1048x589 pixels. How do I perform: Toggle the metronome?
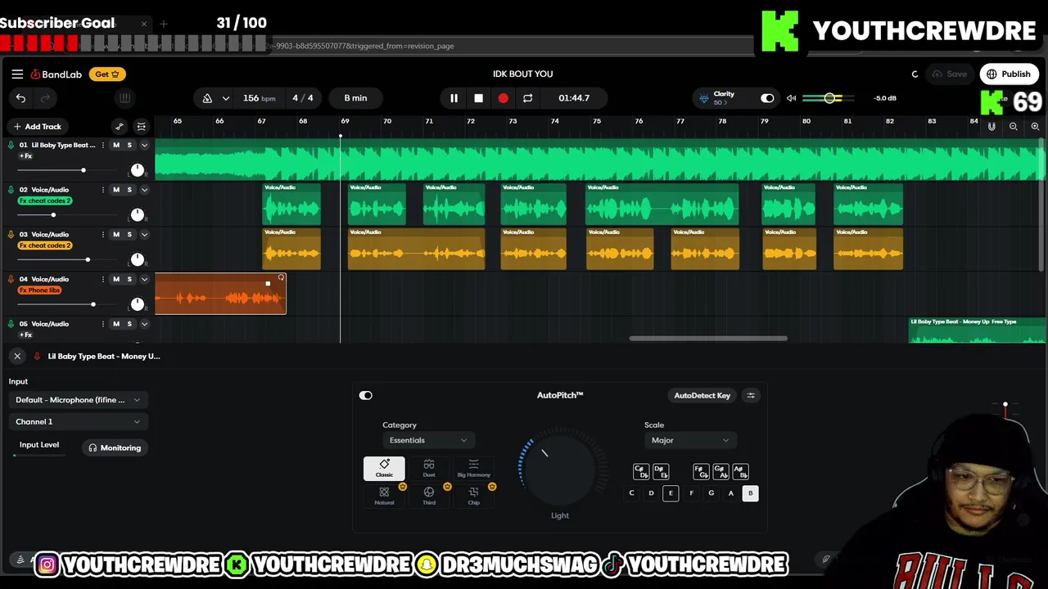tap(207, 98)
